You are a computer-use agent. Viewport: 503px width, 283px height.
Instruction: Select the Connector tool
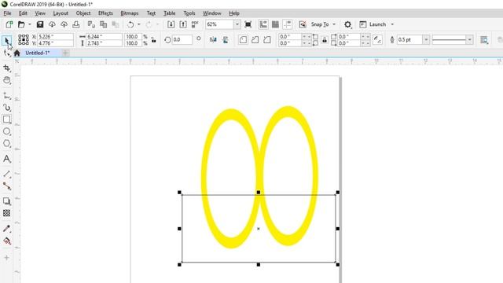7,186
